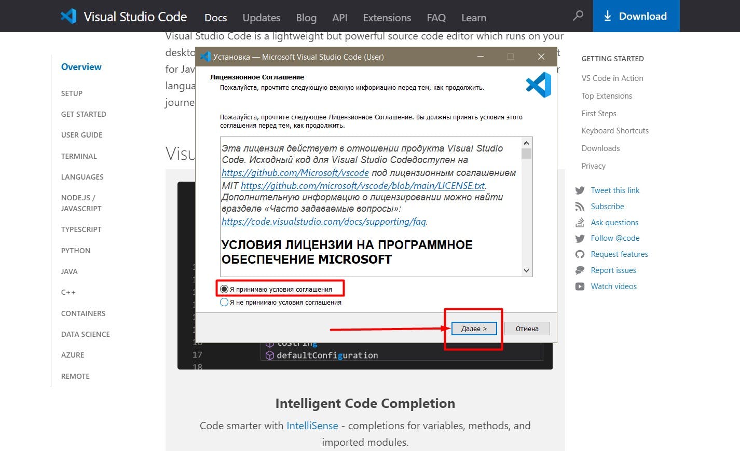Click the Twitter bird icon beside Tweet this link
Image resolution: width=740 pixels, height=451 pixels.
tap(580, 190)
